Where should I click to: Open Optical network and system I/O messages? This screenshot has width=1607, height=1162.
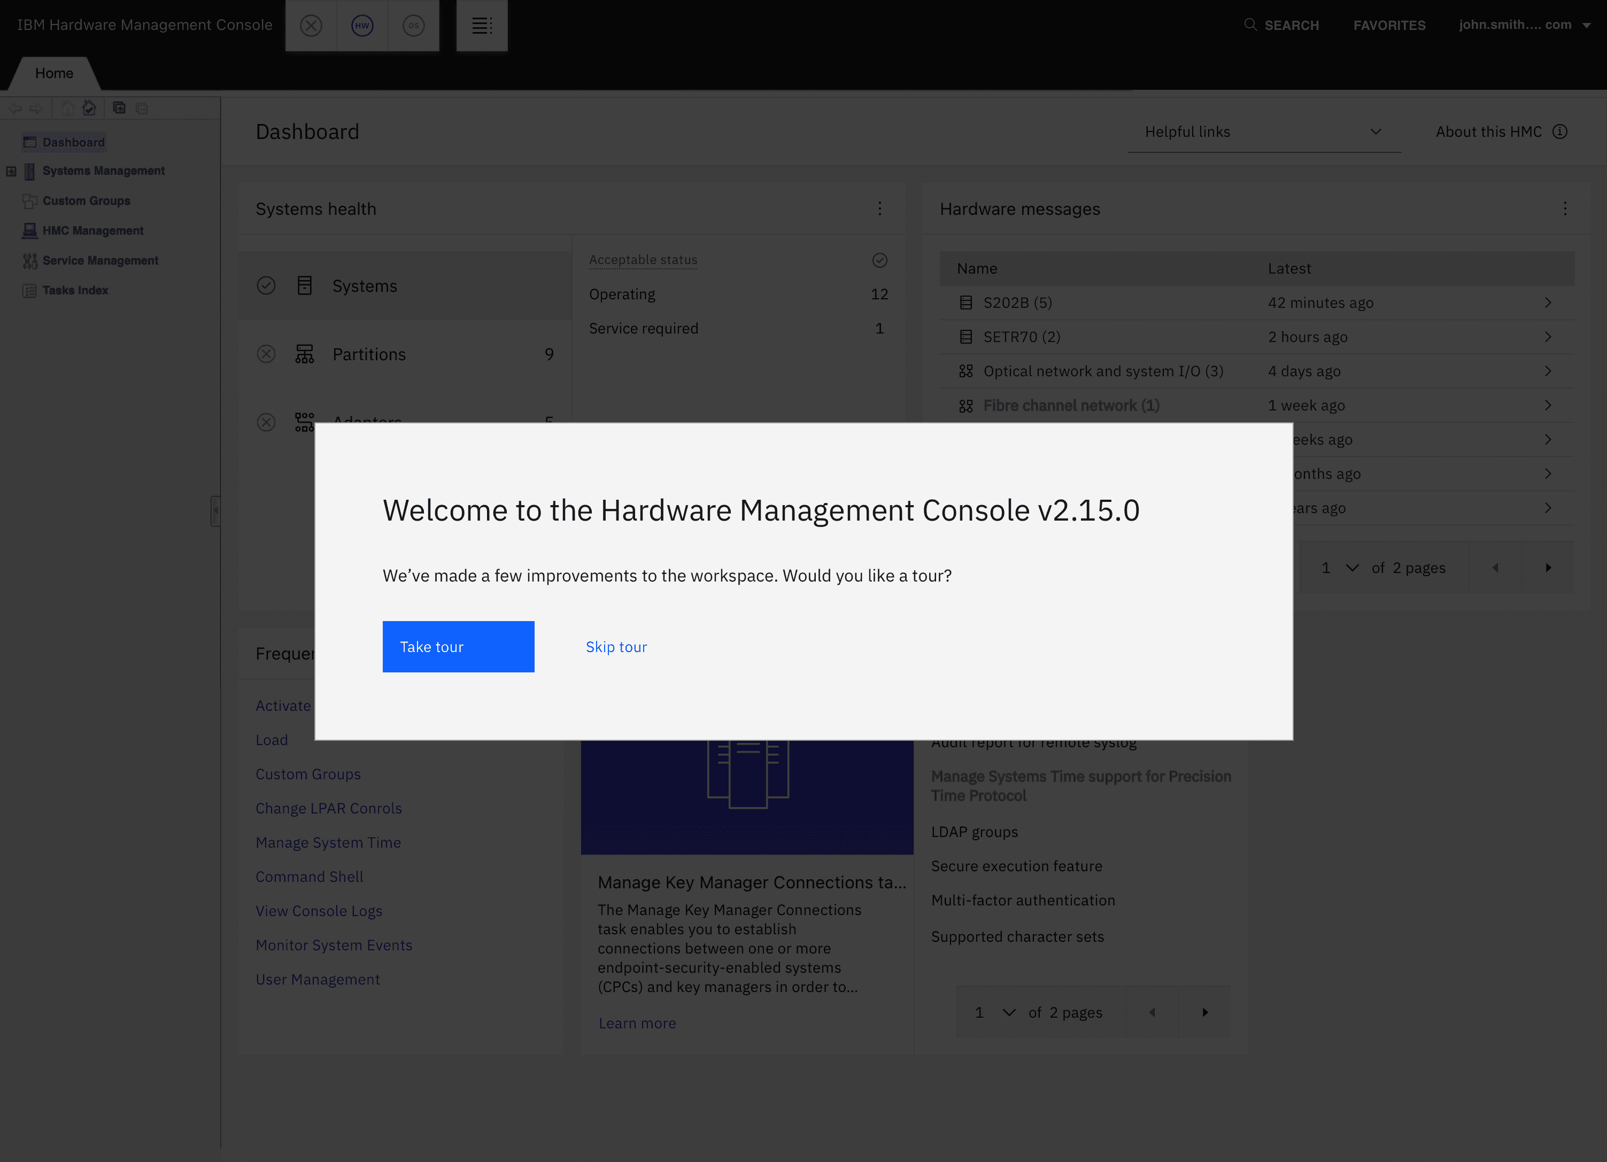(1256, 370)
